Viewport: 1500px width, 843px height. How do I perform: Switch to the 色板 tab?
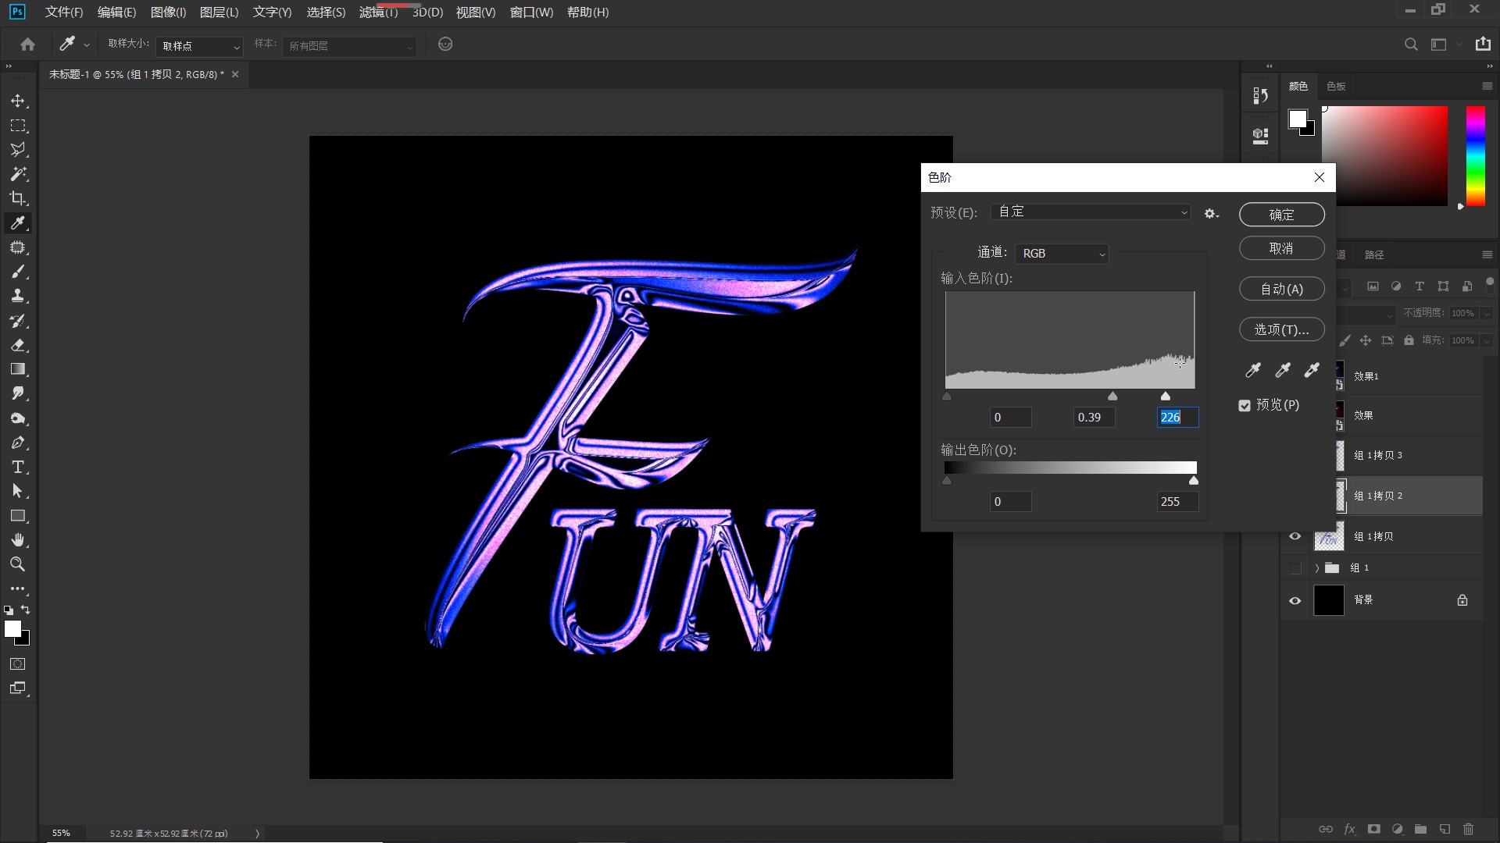pos(1335,86)
